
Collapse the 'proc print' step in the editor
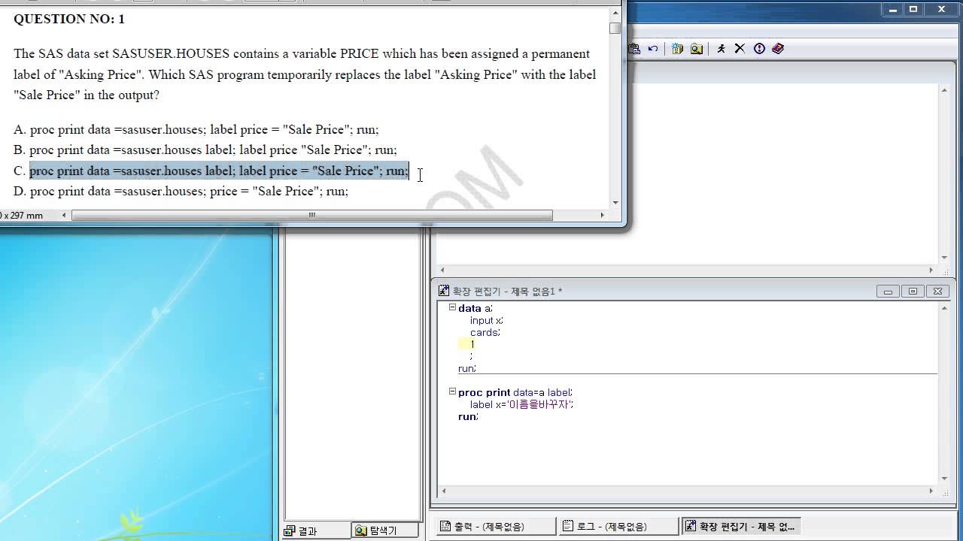point(452,391)
